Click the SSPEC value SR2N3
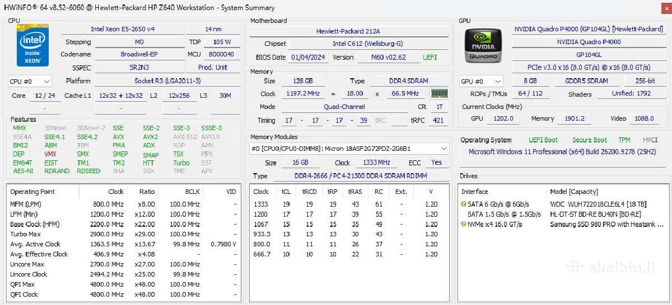Viewport: 672px width, 305px height. point(139,68)
